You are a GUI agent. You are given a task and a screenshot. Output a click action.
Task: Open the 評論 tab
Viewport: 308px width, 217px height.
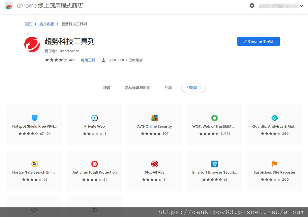pyautogui.click(x=168, y=88)
